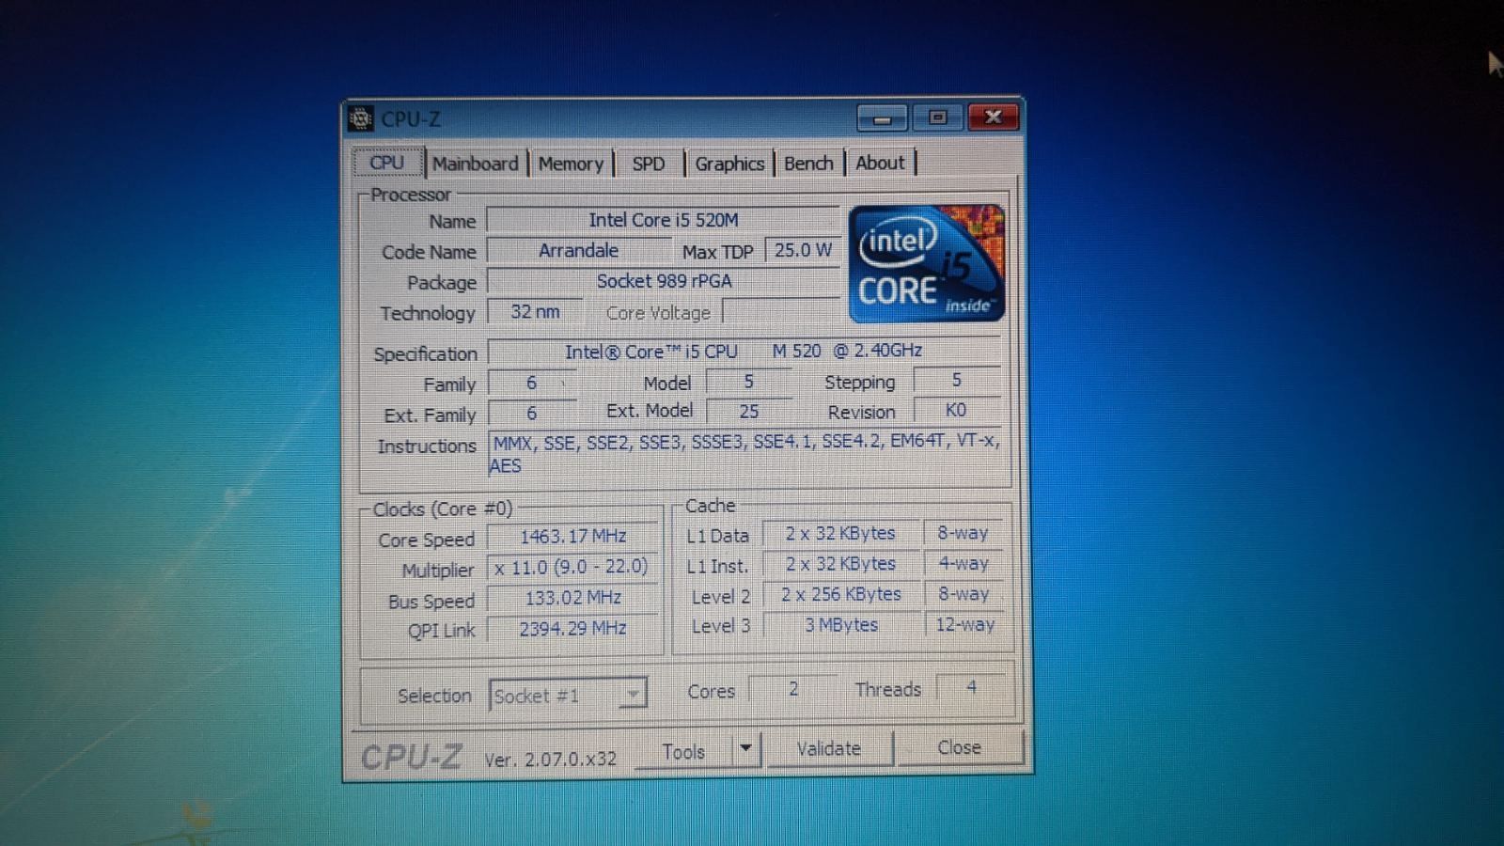Screen dimensions: 1504x846
Task: Click the Ext. Family value 6
Action: coord(531,413)
